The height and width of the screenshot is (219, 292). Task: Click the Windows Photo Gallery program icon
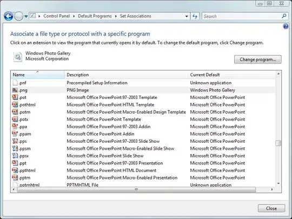tap(18, 57)
